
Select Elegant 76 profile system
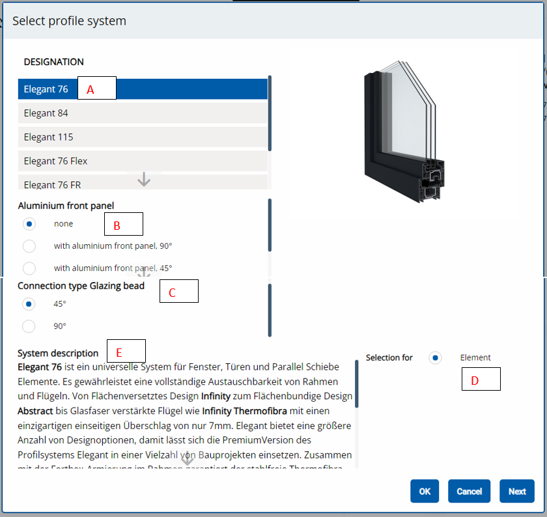[46, 89]
